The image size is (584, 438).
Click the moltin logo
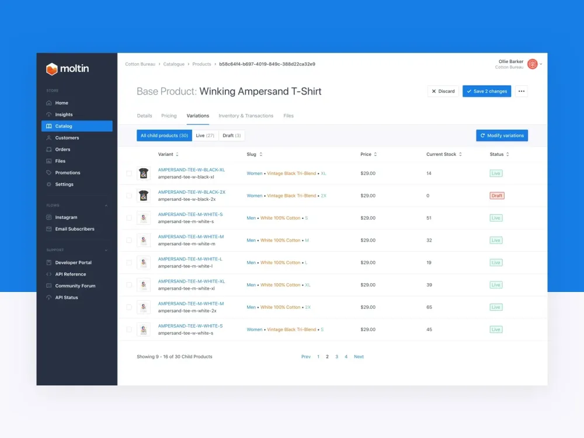point(68,69)
